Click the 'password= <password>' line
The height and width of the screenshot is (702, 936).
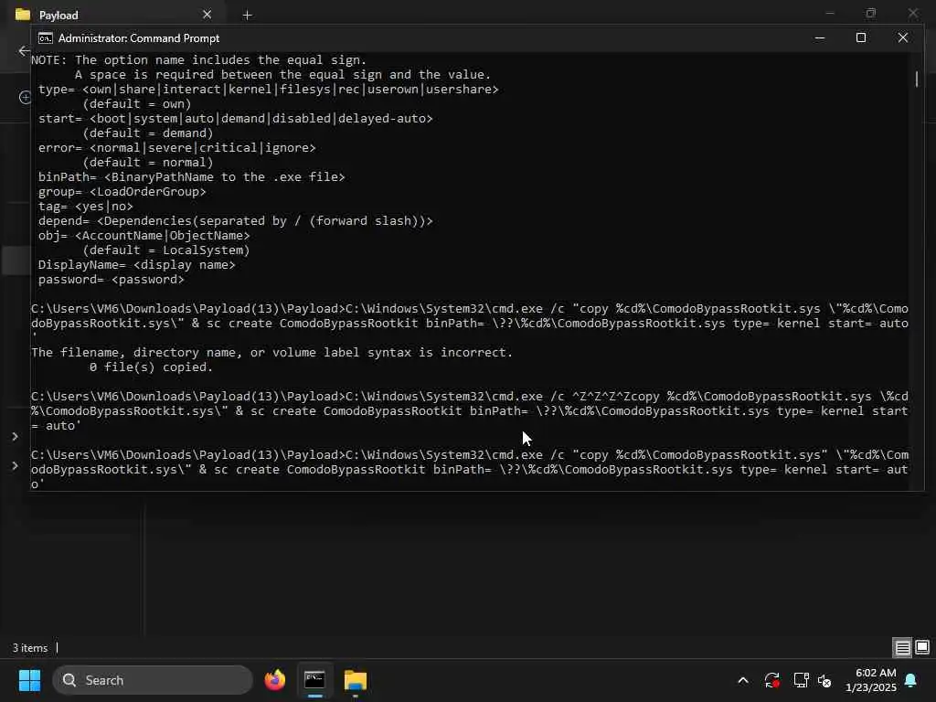tap(111, 280)
